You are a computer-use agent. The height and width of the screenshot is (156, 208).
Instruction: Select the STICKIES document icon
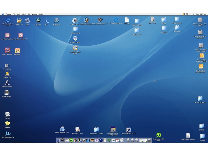click(127, 20)
